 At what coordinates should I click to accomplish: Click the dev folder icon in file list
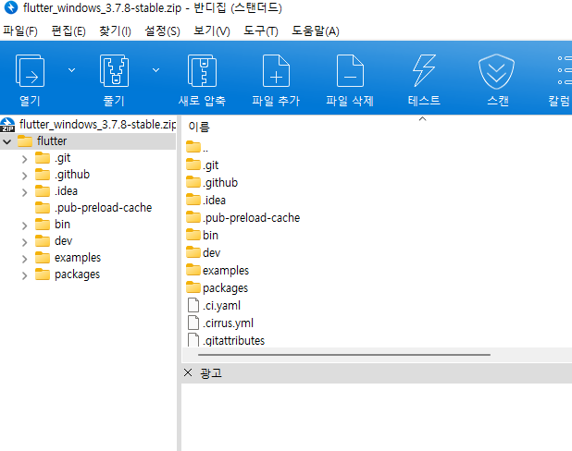(193, 252)
